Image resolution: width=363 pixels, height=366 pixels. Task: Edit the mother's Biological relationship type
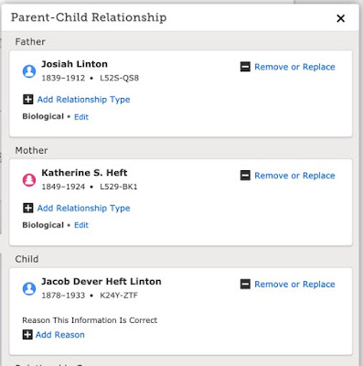coord(81,225)
